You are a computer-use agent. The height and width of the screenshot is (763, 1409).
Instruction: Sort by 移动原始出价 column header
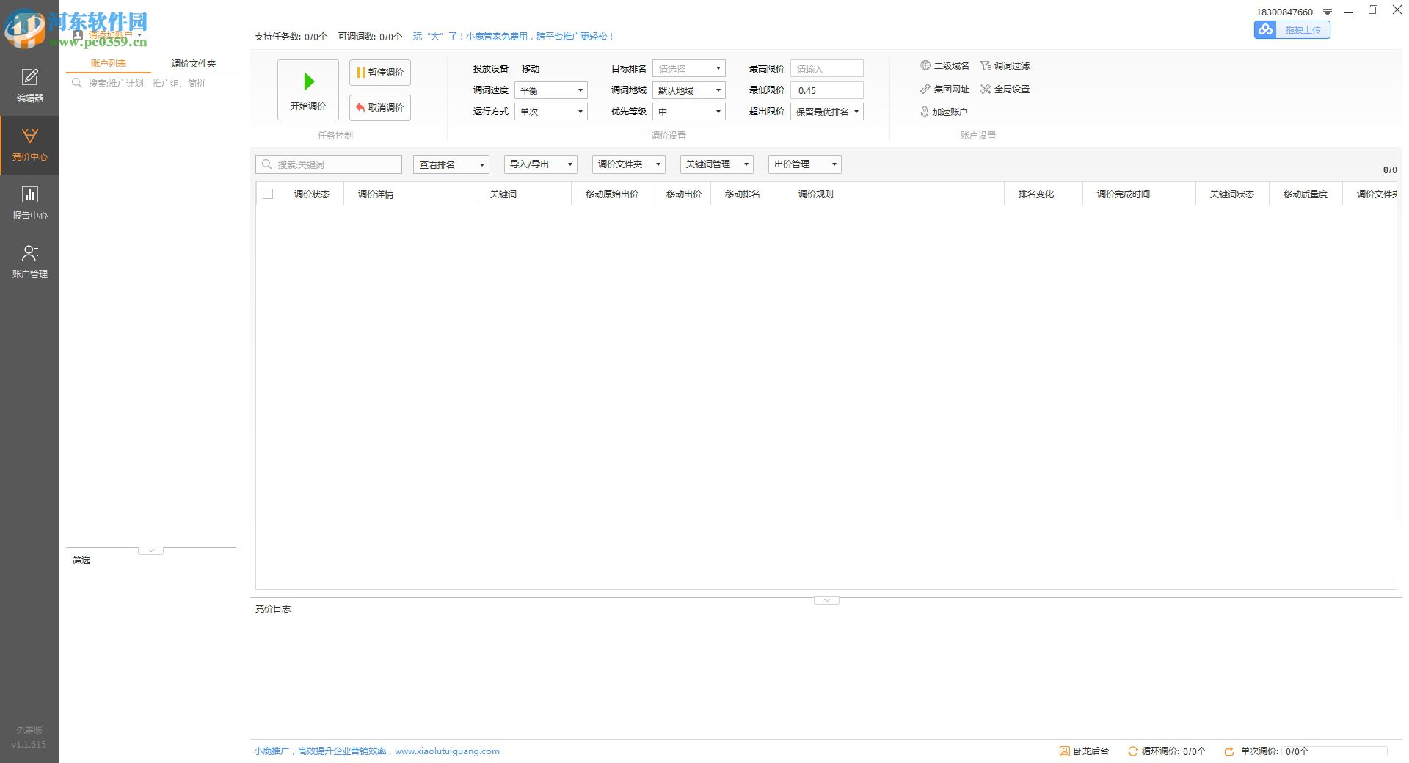click(612, 194)
